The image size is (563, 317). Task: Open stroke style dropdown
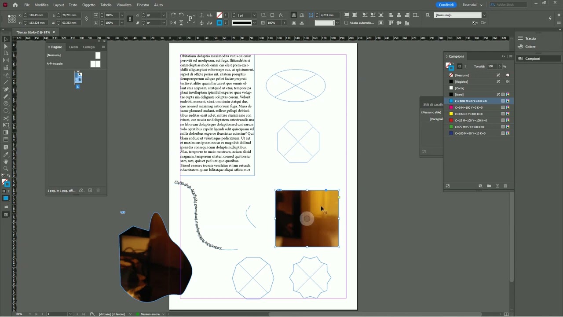click(255, 23)
